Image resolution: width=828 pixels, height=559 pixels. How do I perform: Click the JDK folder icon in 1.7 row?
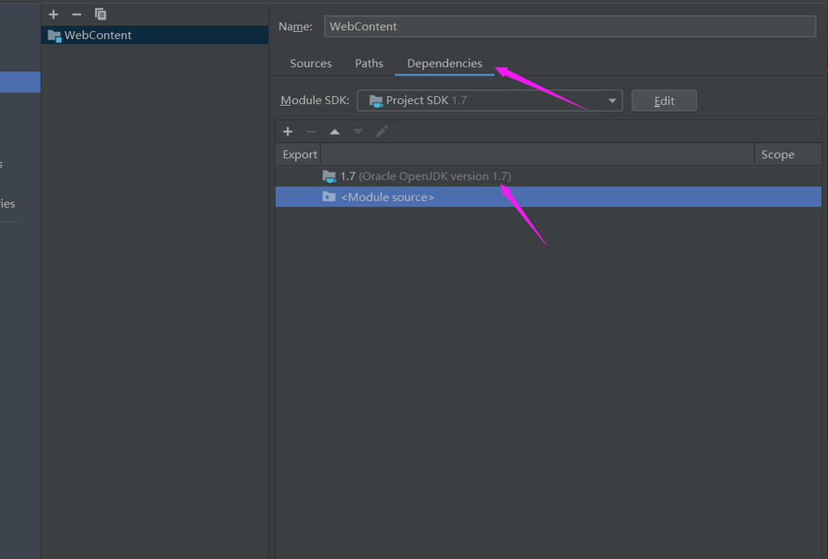(x=329, y=176)
